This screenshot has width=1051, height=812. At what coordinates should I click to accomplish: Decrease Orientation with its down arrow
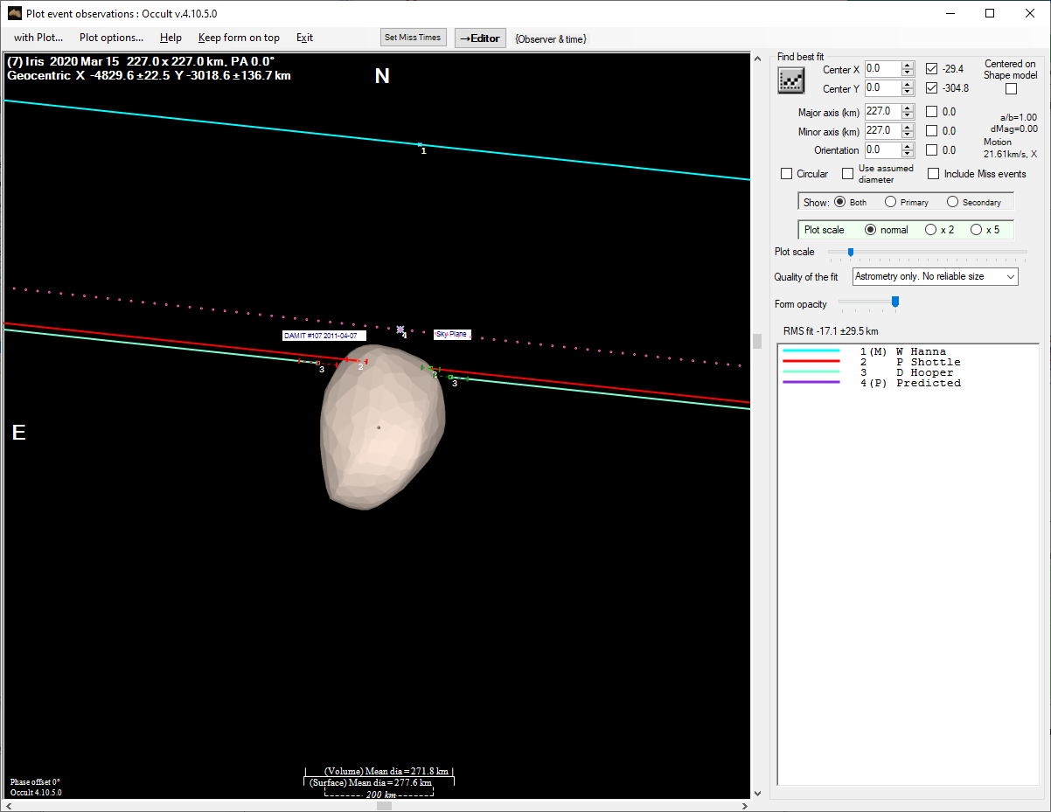coord(908,154)
